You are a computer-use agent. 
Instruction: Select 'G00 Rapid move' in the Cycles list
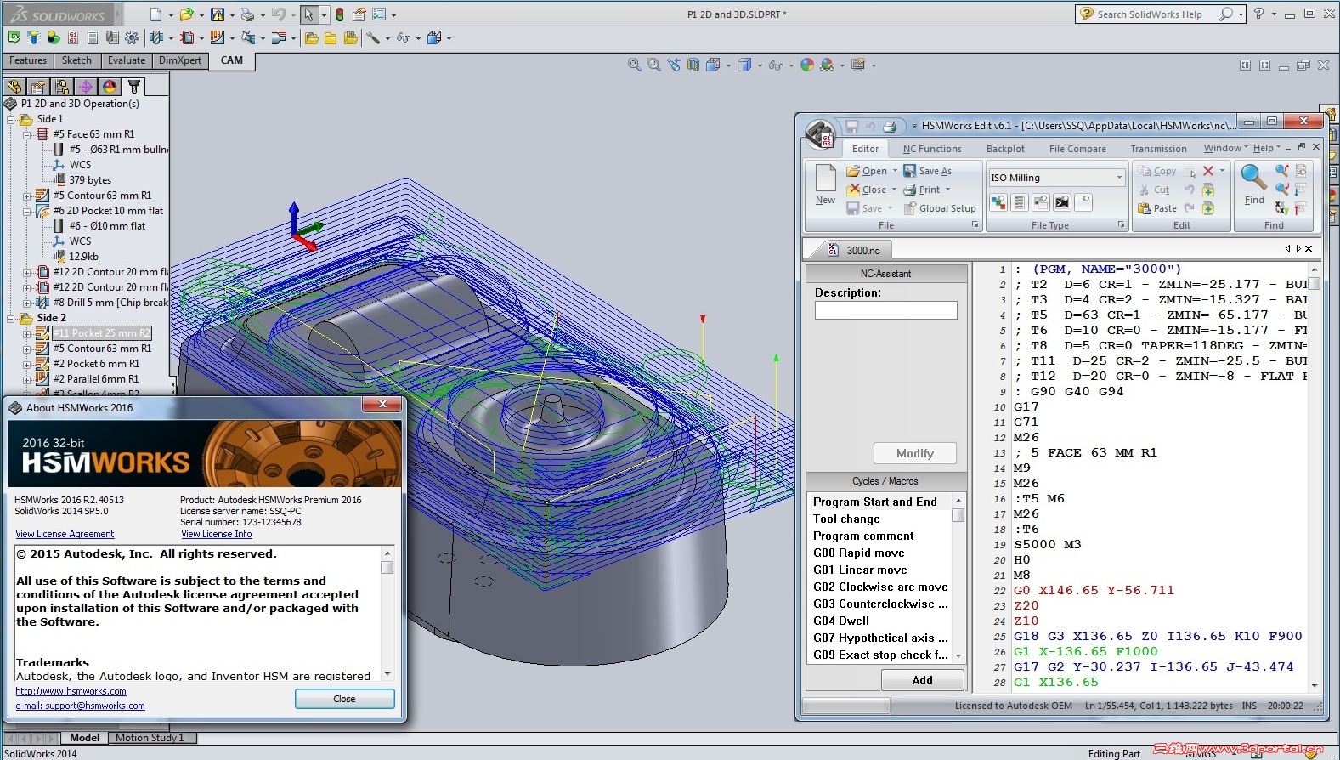tap(859, 553)
